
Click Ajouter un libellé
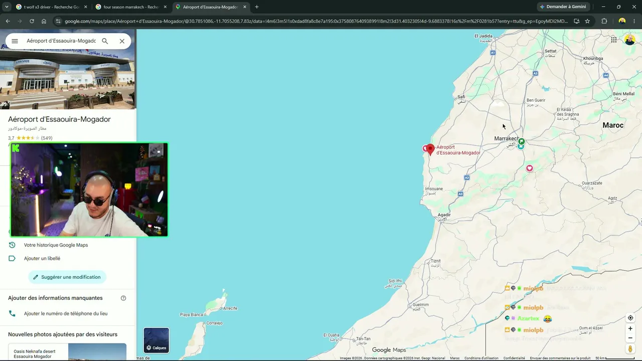pyautogui.click(x=42, y=259)
